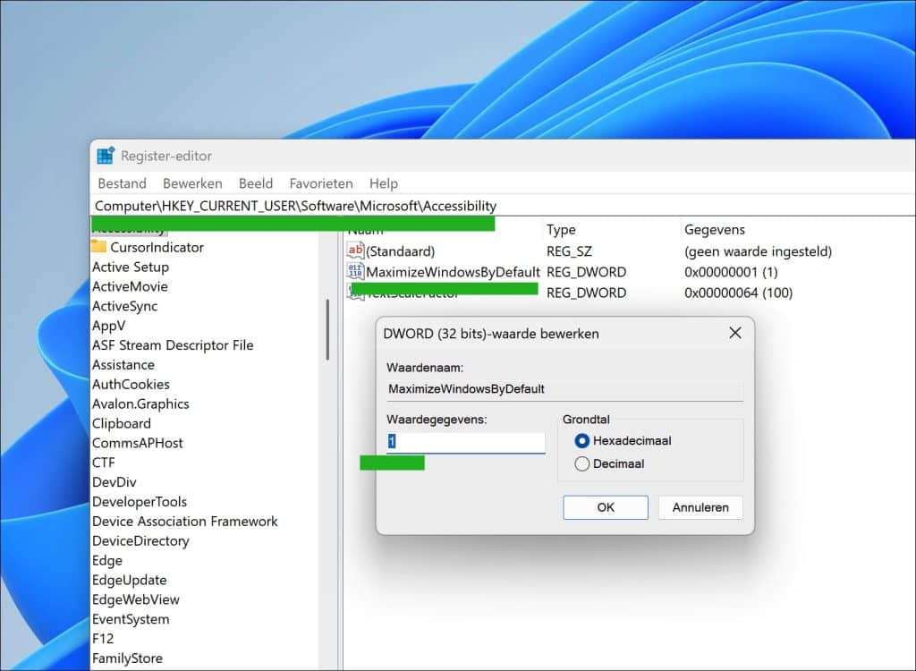916x671 pixels.
Task: Click the Waardegegevens input field
Action: 465,442
